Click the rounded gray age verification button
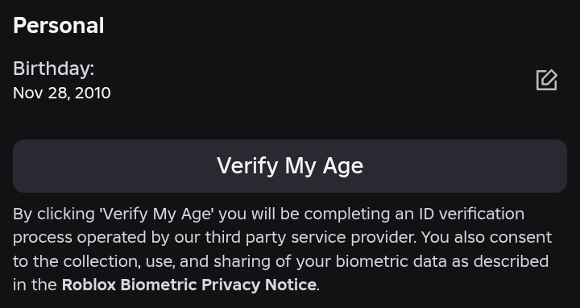580x308 pixels. pos(290,166)
